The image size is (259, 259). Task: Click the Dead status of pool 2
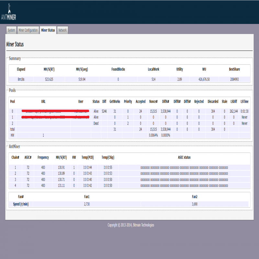coord(96,123)
